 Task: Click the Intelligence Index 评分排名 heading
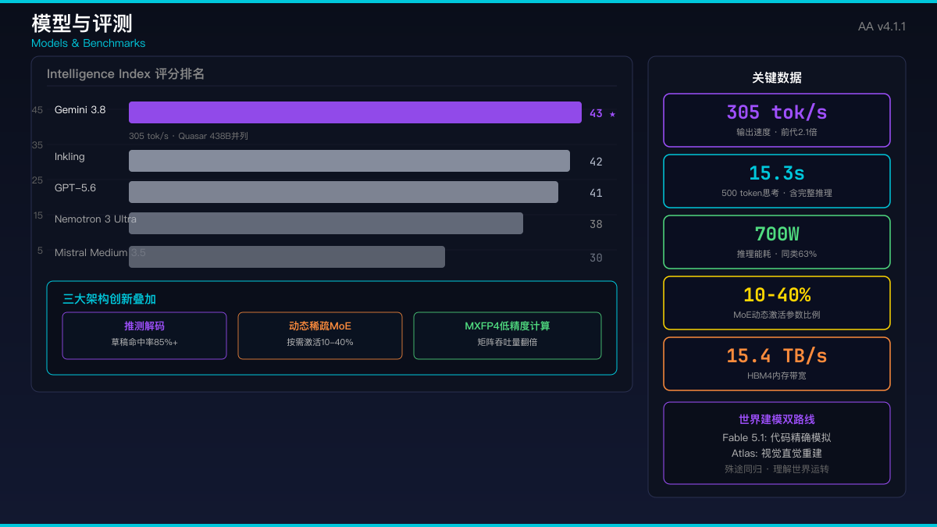point(126,74)
